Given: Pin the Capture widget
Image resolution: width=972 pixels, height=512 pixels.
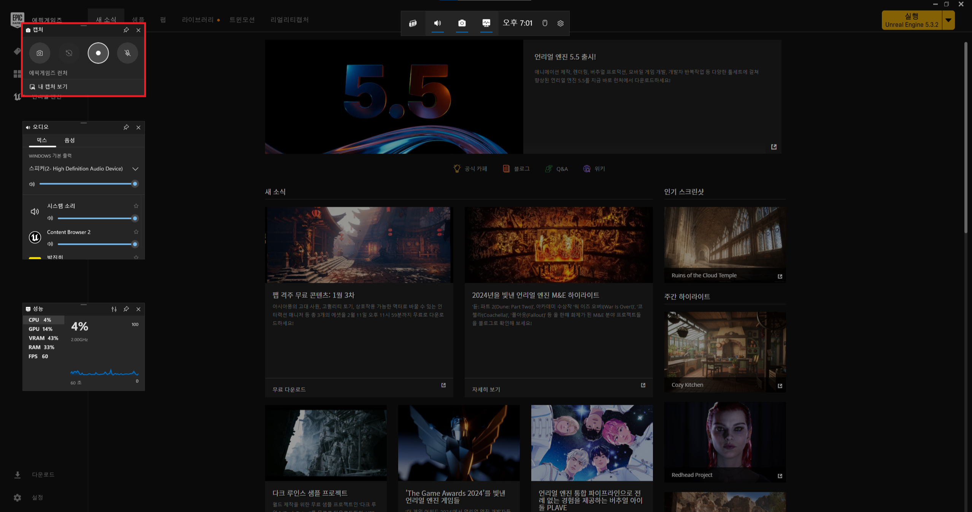Looking at the screenshot, I should click(126, 30).
